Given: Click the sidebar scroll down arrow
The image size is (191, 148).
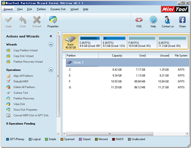Looking at the screenshot, I should click(x=58, y=134).
